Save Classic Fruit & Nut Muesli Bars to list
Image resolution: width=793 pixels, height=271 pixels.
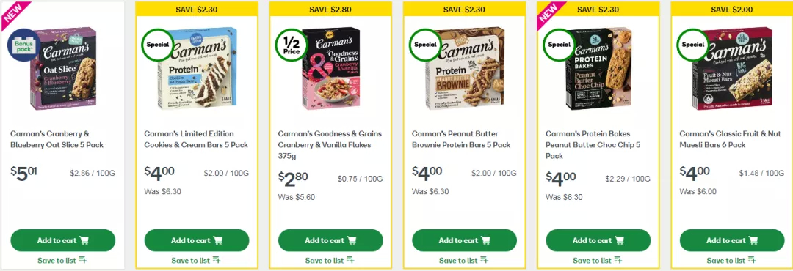[732, 261]
